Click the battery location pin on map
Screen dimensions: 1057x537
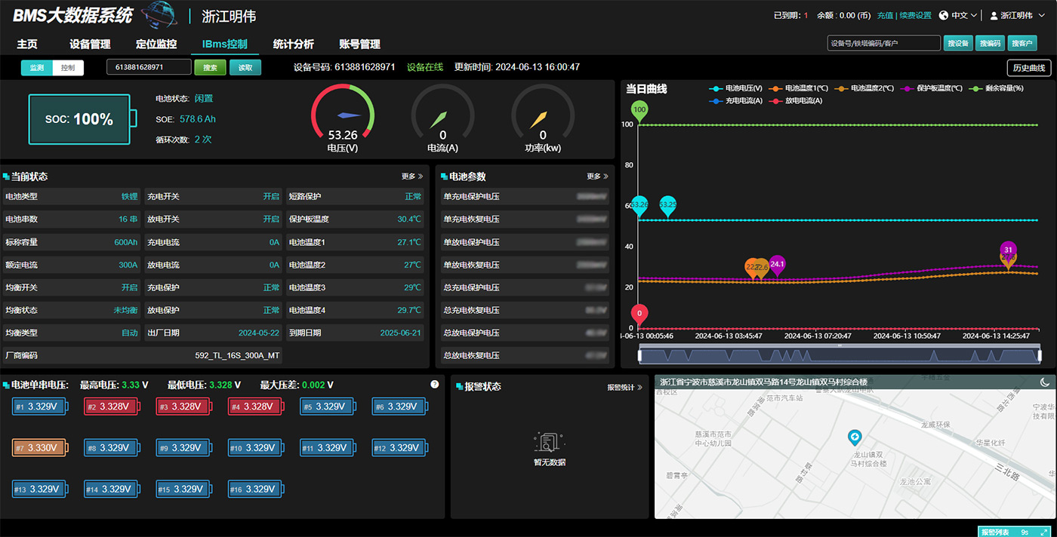pyautogui.click(x=855, y=437)
